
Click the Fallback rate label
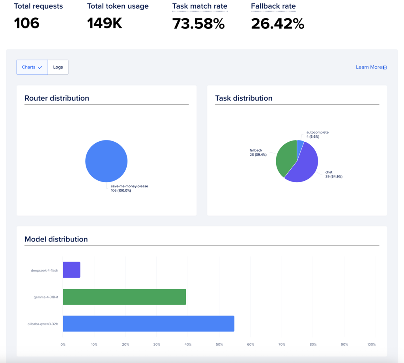[273, 6]
